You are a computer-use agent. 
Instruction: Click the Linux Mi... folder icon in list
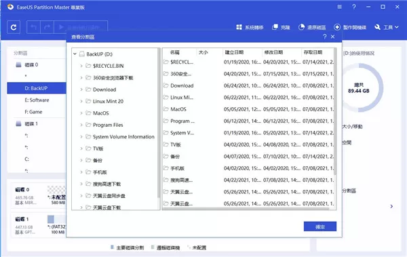click(166, 98)
